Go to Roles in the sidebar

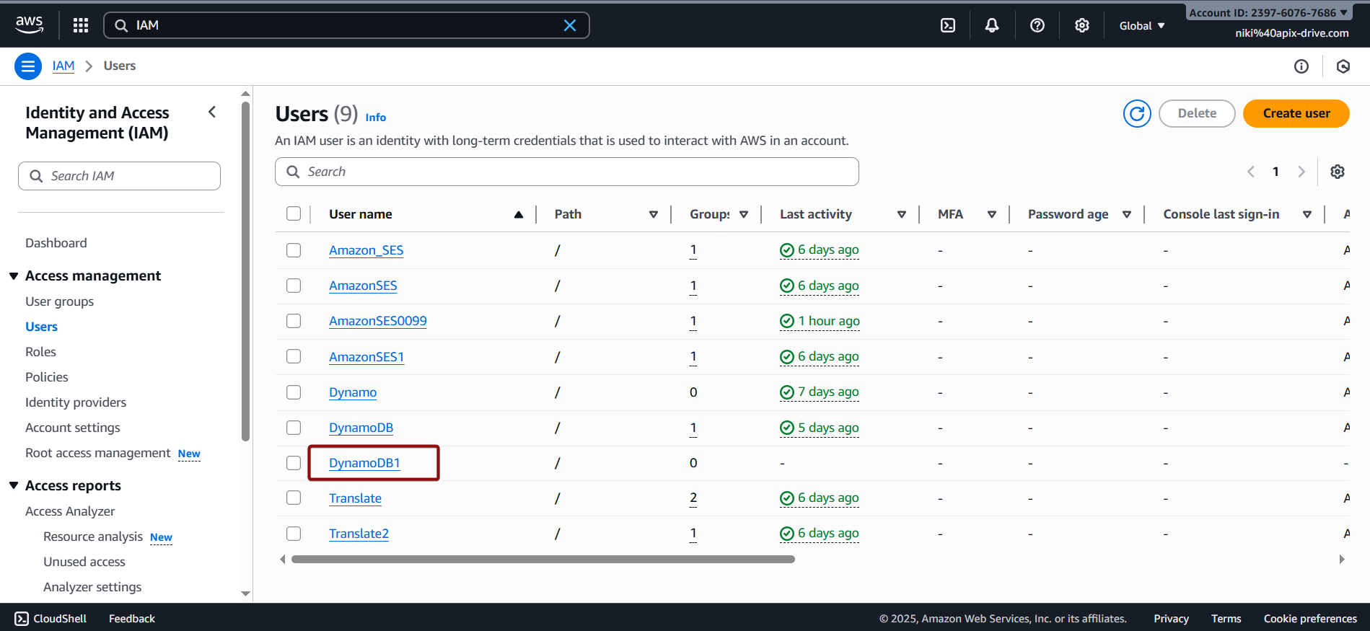pyautogui.click(x=40, y=352)
